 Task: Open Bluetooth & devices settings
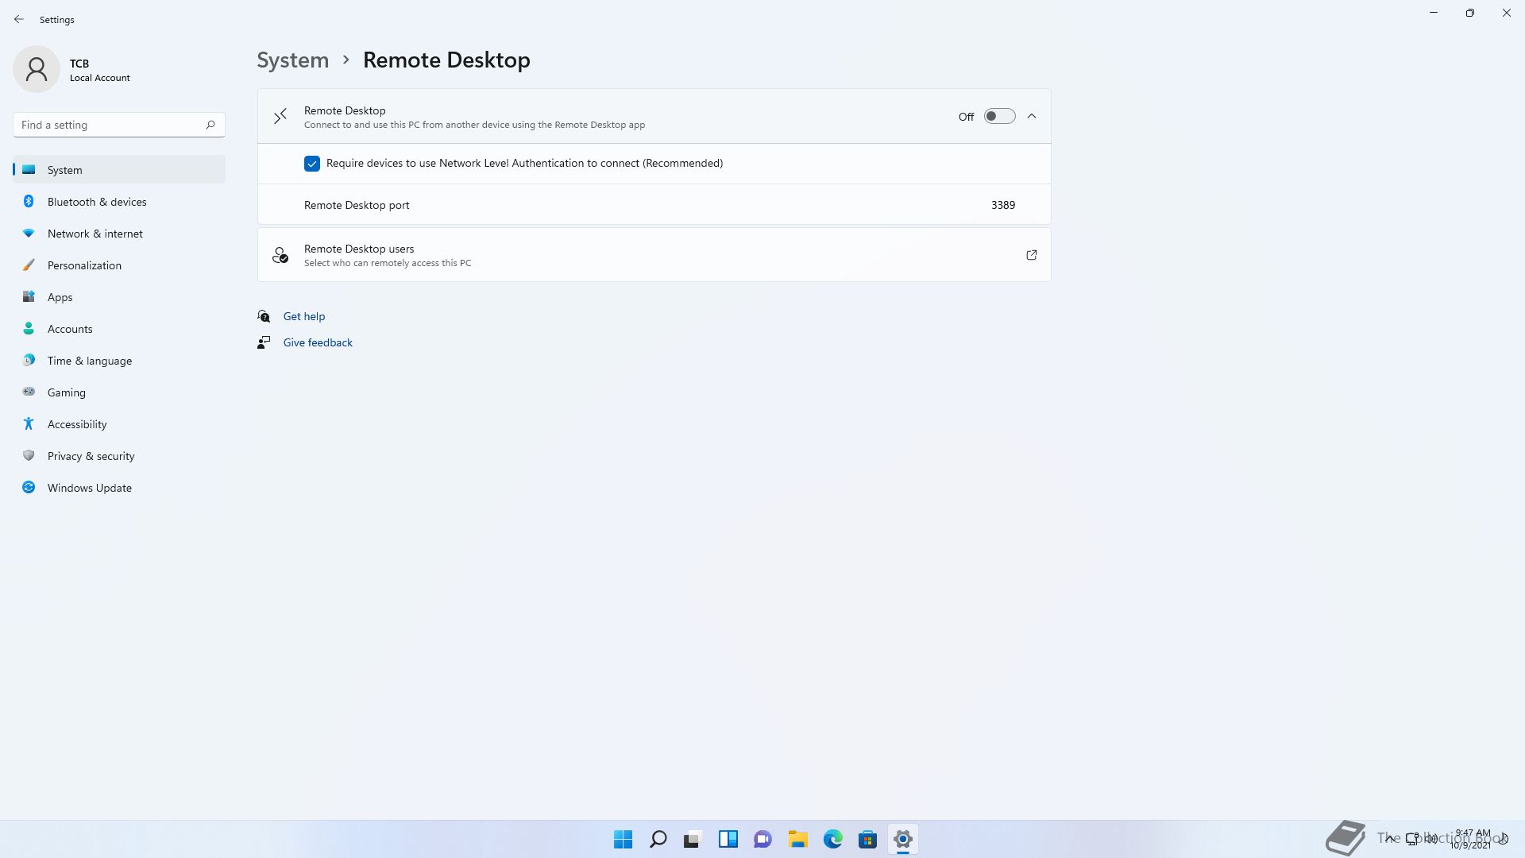[x=119, y=202]
